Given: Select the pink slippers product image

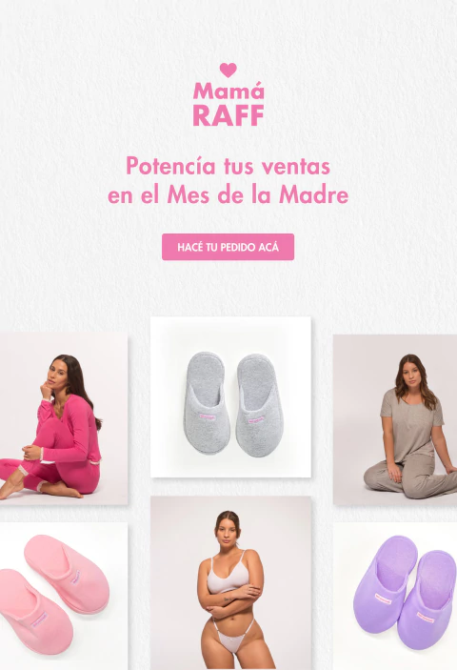Looking at the screenshot, I should [x=64, y=596].
